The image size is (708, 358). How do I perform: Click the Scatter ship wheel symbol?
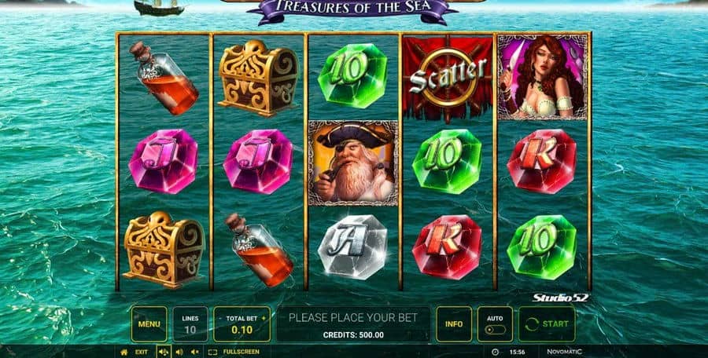click(448, 78)
